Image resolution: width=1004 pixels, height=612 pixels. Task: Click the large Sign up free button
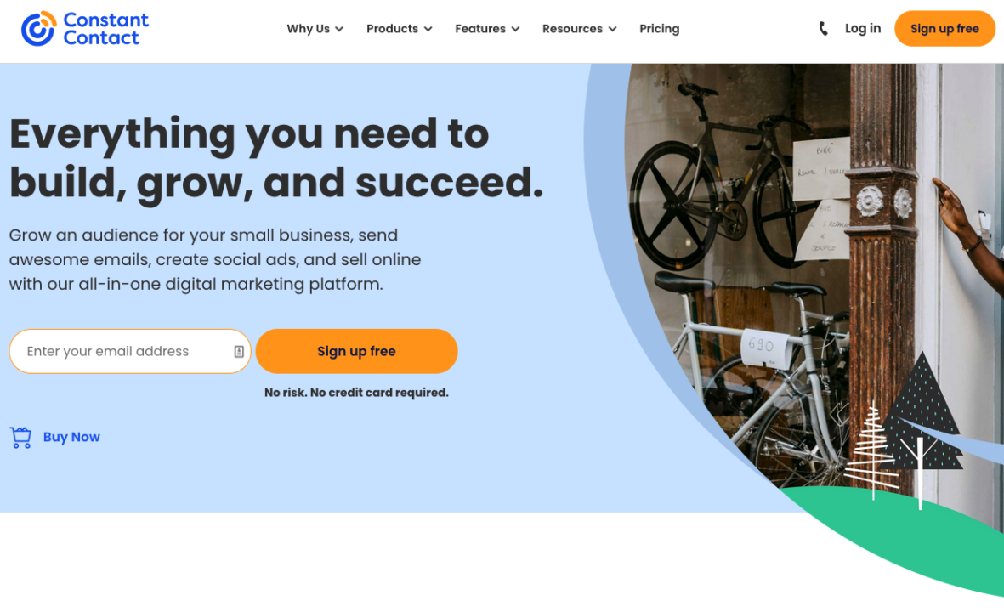pos(357,351)
